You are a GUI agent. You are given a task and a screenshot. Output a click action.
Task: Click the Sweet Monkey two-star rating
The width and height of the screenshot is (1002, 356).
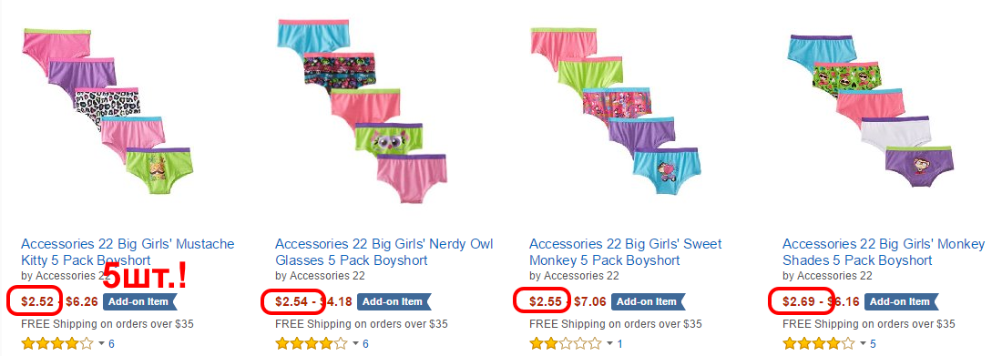pyautogui.click(x=566, y=344)
